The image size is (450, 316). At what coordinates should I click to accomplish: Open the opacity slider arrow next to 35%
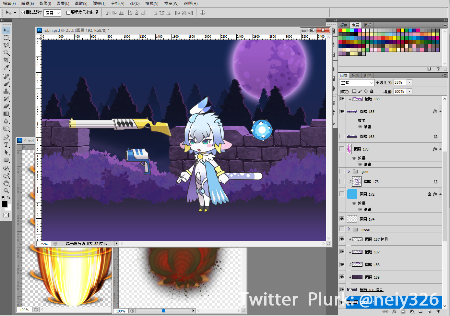409,82
